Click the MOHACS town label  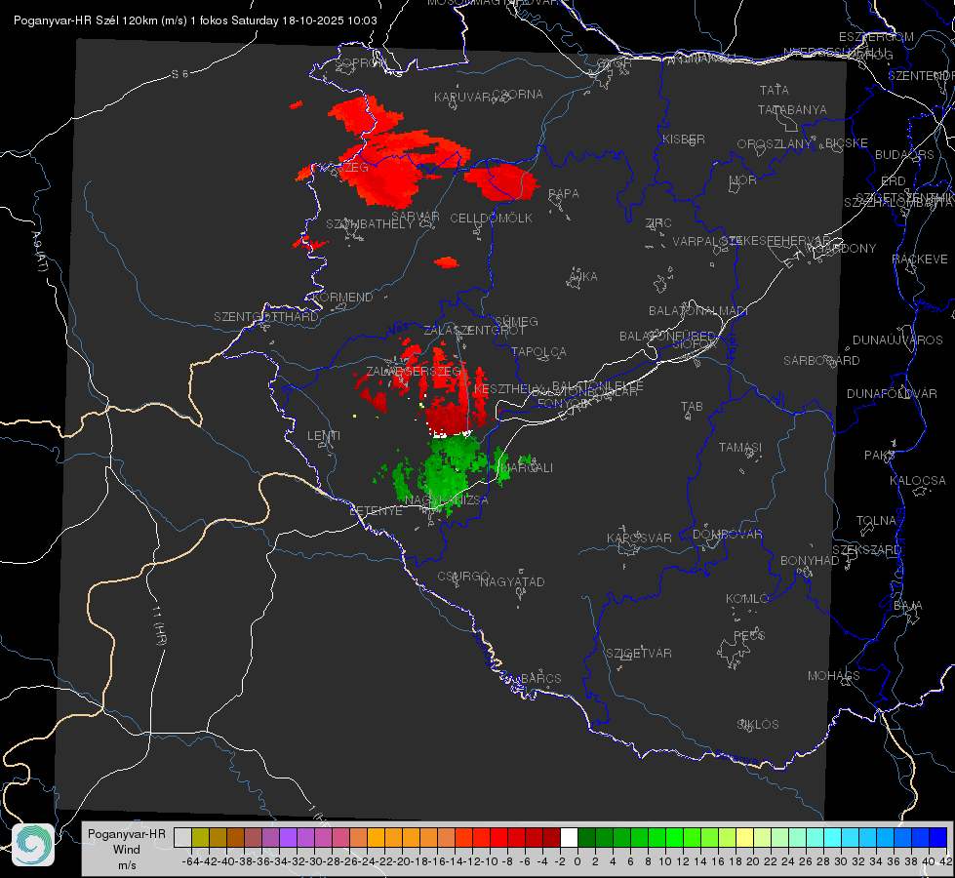(834, 675)
